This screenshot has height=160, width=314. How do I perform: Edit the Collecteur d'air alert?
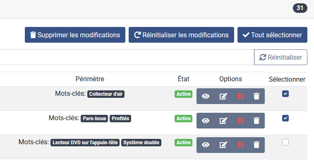[223, 96]
